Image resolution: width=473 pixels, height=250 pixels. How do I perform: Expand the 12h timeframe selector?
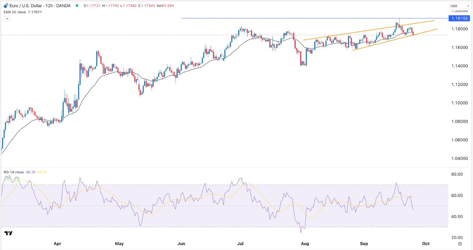coord(50,6)
